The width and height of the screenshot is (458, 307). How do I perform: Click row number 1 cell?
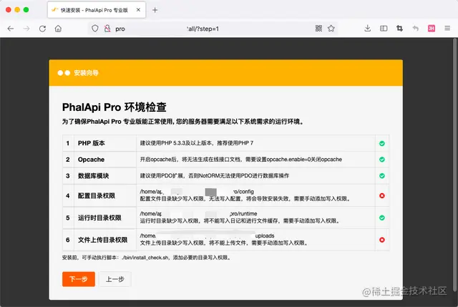(68, 143)
